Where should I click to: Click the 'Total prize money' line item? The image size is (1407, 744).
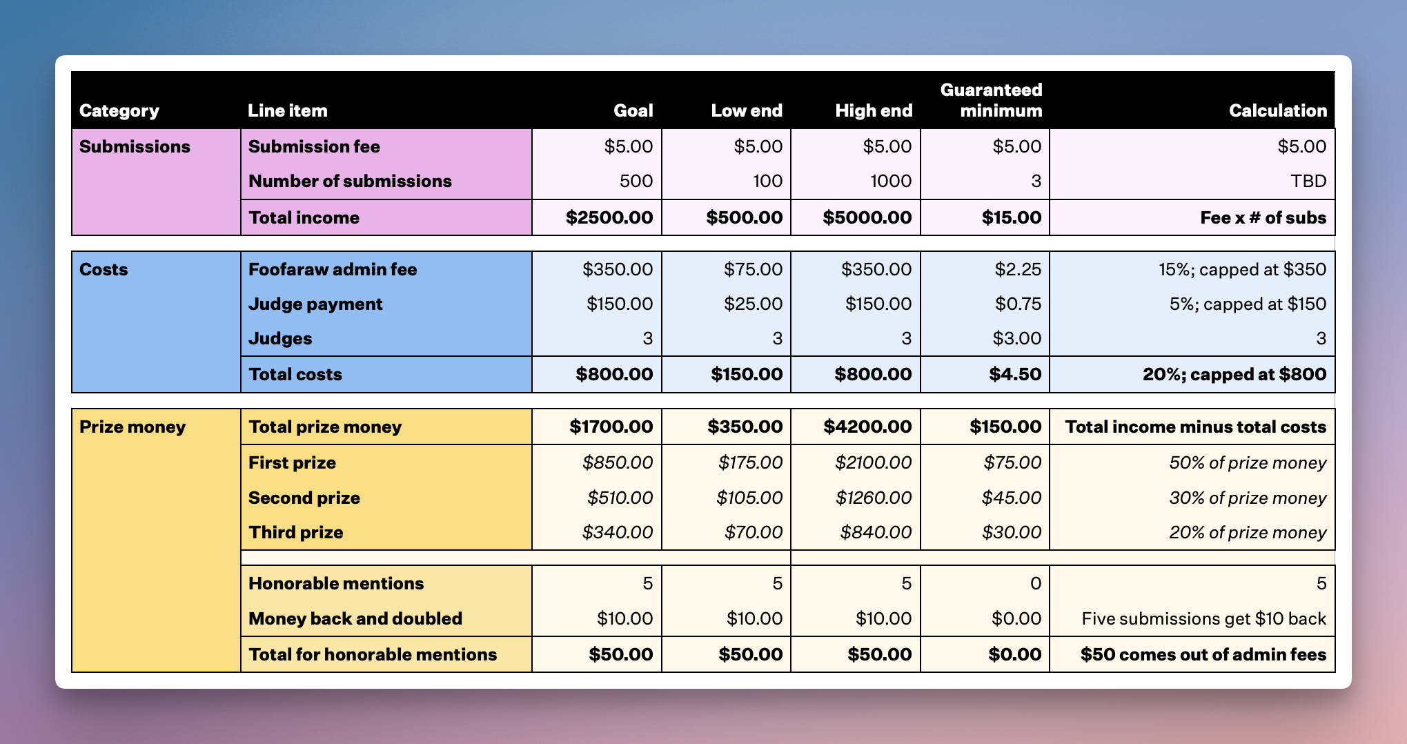click(325, 427)
